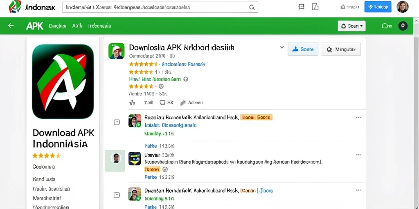The image size is (419, 209).
Task: Click the five-star row above Aenbe 1604
Action: [141, 87]
